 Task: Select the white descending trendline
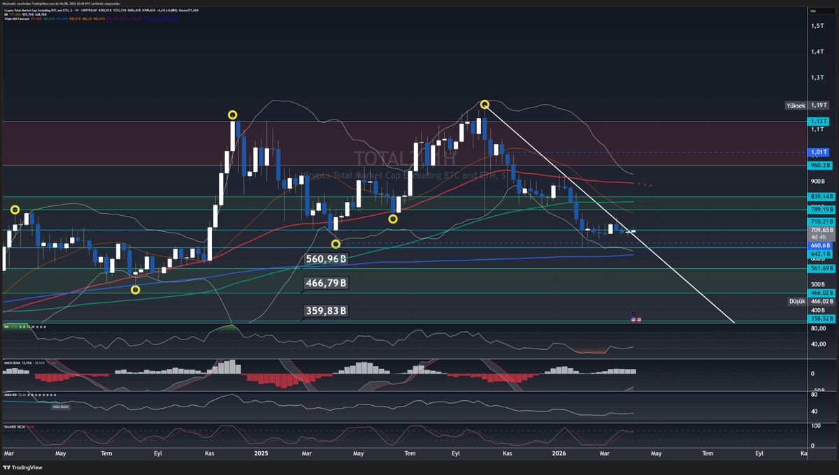coord(608,213)
